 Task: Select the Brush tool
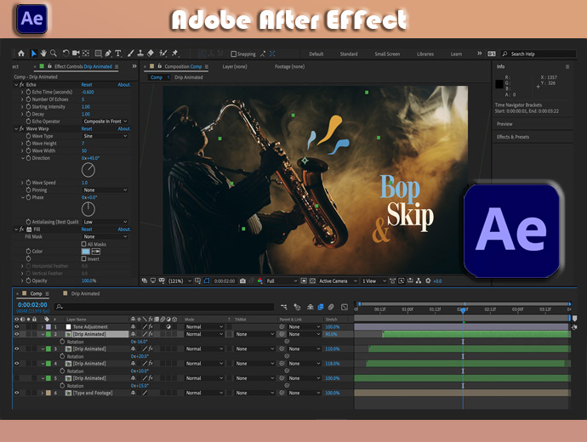(131, 54)
